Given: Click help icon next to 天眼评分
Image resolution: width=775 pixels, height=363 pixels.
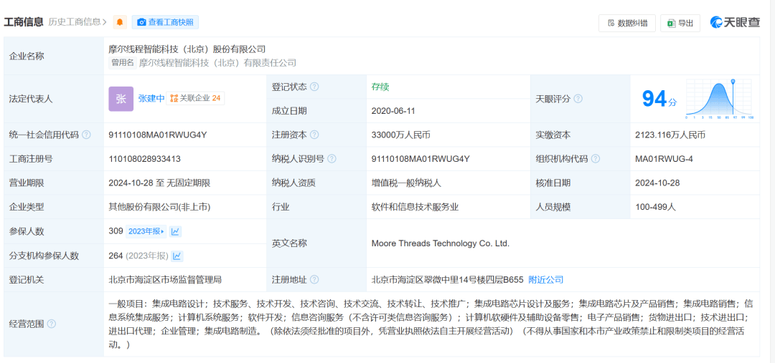Looking at the screenshot, I should tap(578, 99).
